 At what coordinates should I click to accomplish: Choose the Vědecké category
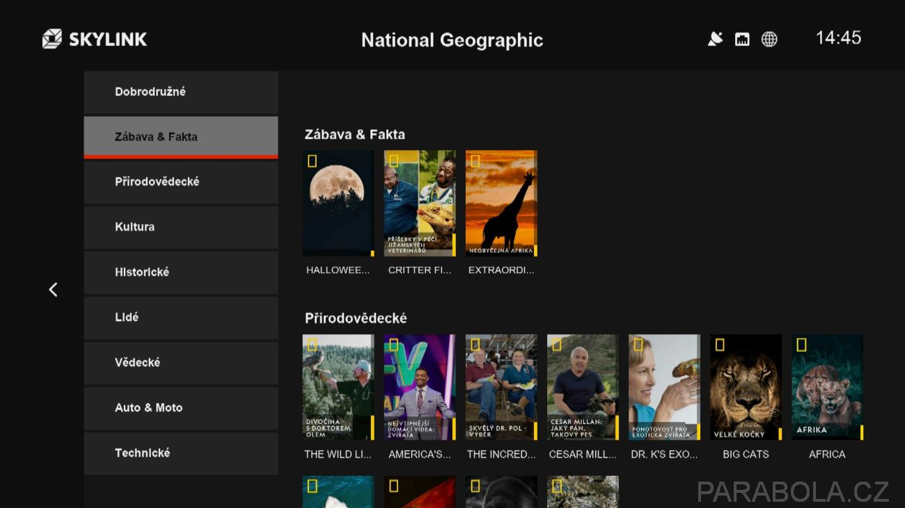181,363
